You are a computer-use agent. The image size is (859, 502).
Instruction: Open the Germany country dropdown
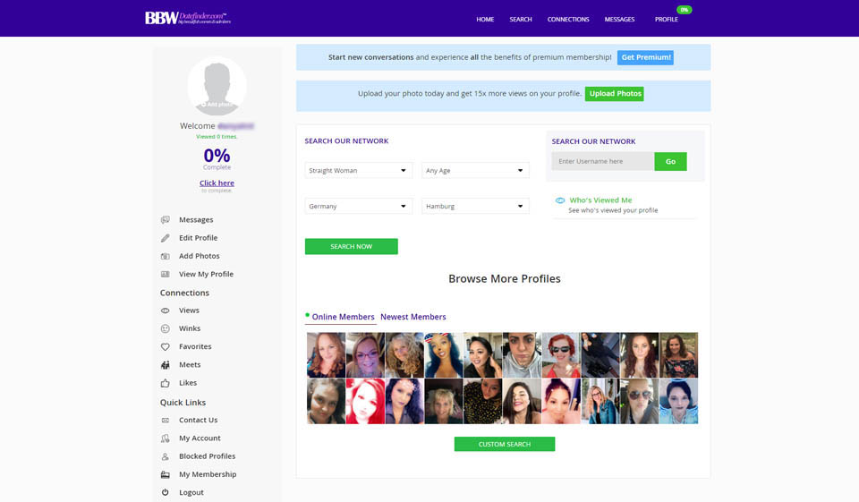(x=358, y=206)
